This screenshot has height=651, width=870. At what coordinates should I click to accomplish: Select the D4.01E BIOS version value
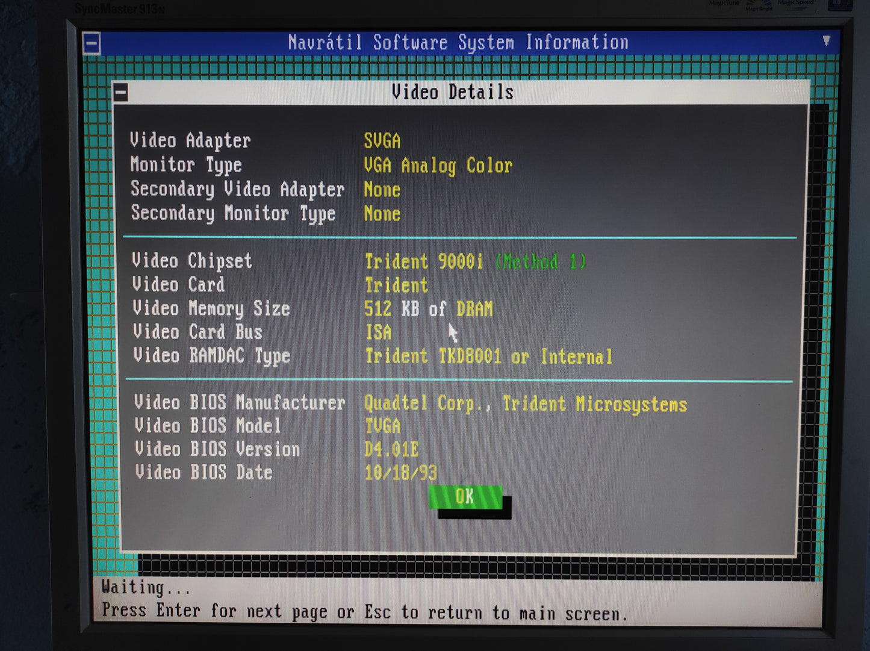click(391, 449)
